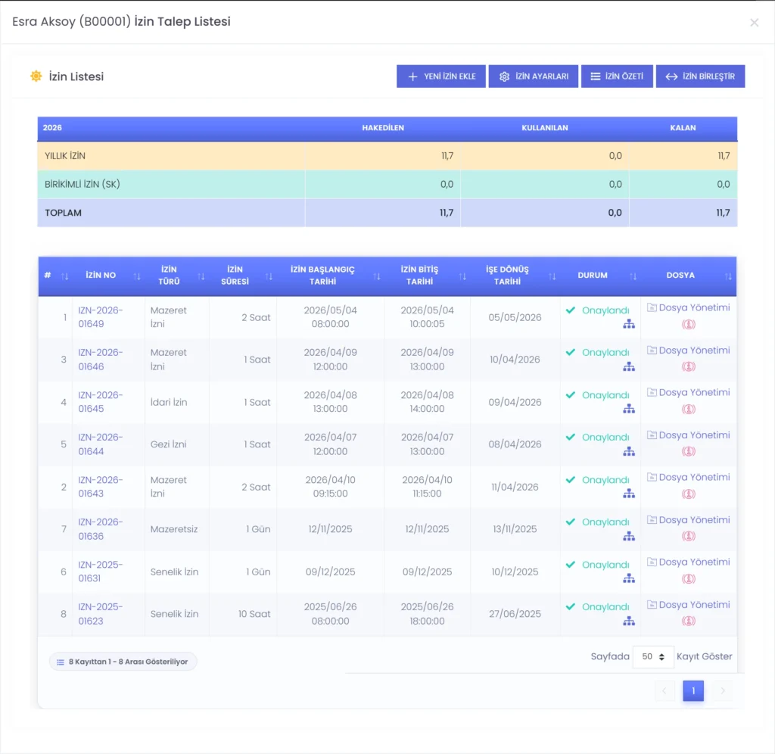775x754 pixels.
Task: Click the red circular icon for IZN-2026-01636
Action: pyautogui.click(x=689, y=537)
